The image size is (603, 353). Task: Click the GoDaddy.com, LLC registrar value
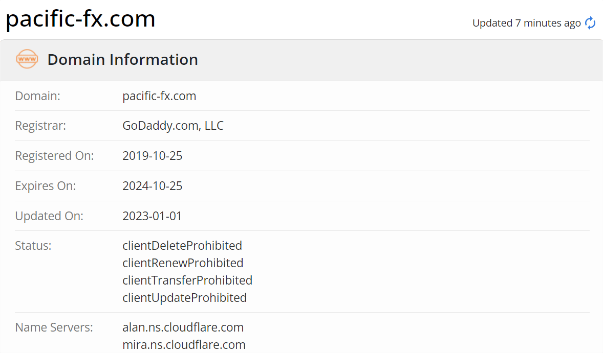tap(173, 126)
